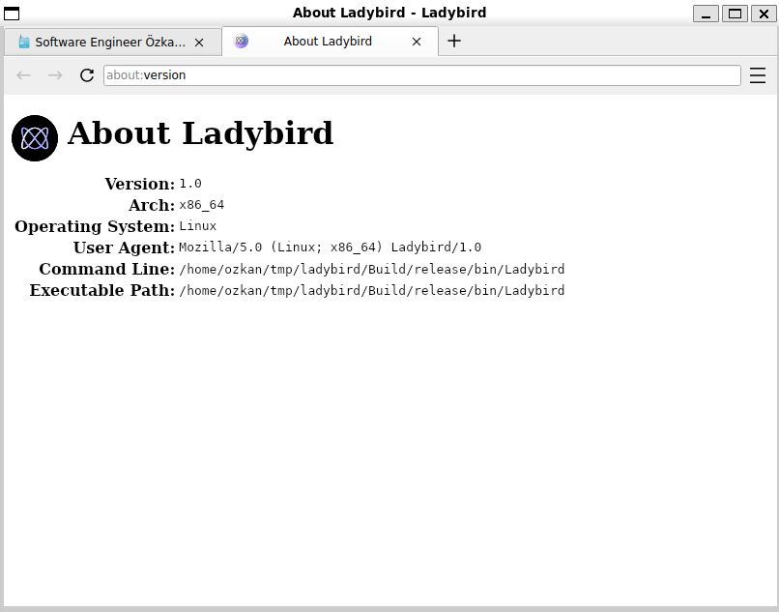Click the forward navigation arrow
This screenshot has height=612, width=779.
click(x=55, y=75)
